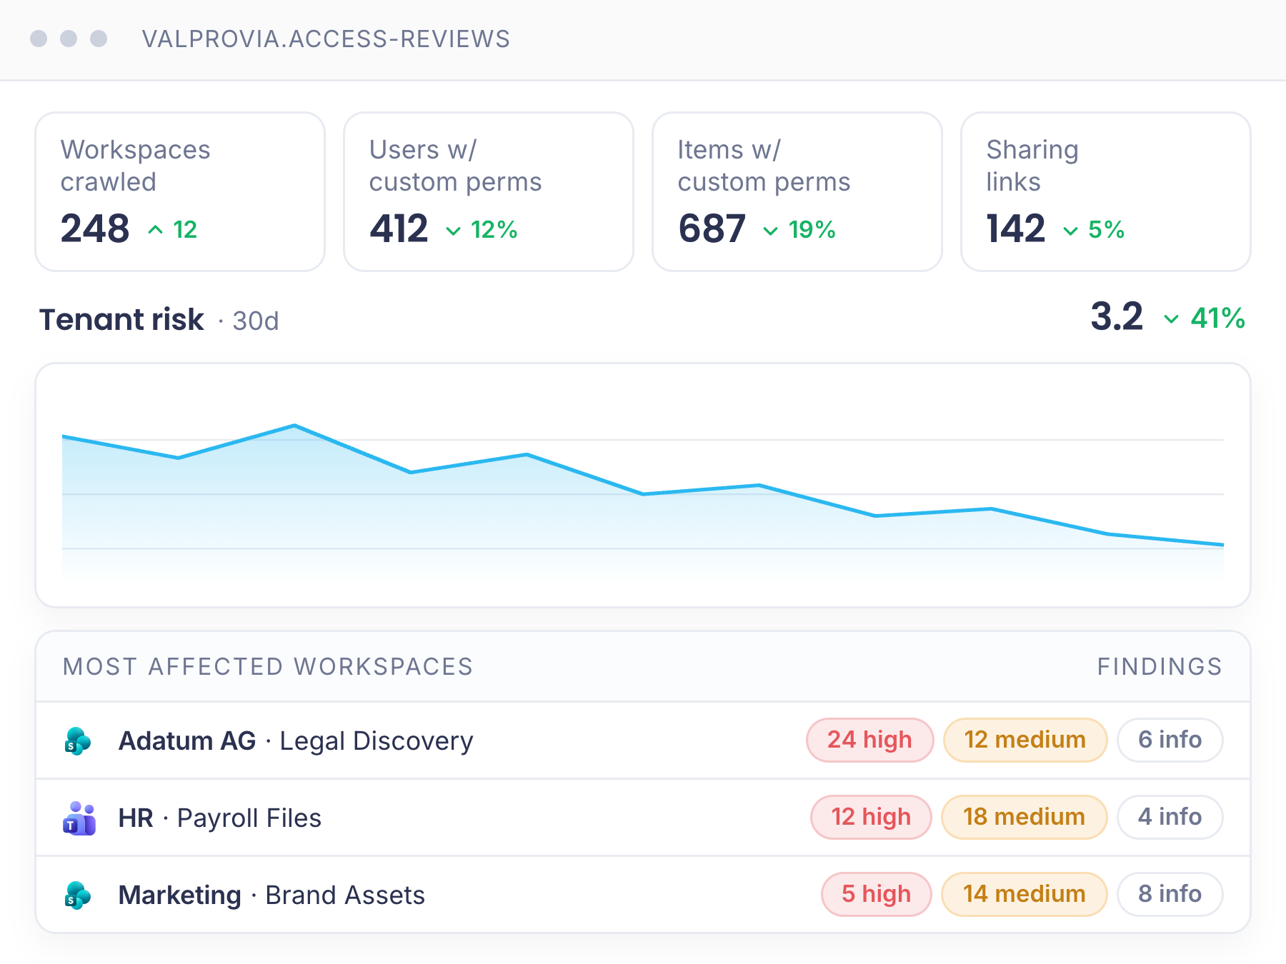Select the 18 medium findings badge
The image size is (1286, 964).
pyautogui.click(x=1024, y=817)
